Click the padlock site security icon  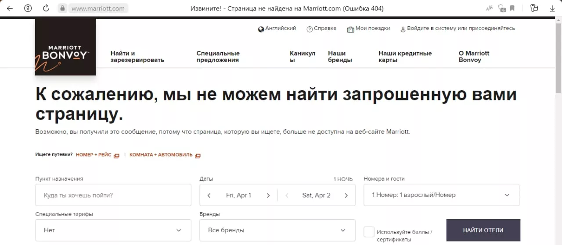pyautogui.click(x=62, y=8)
